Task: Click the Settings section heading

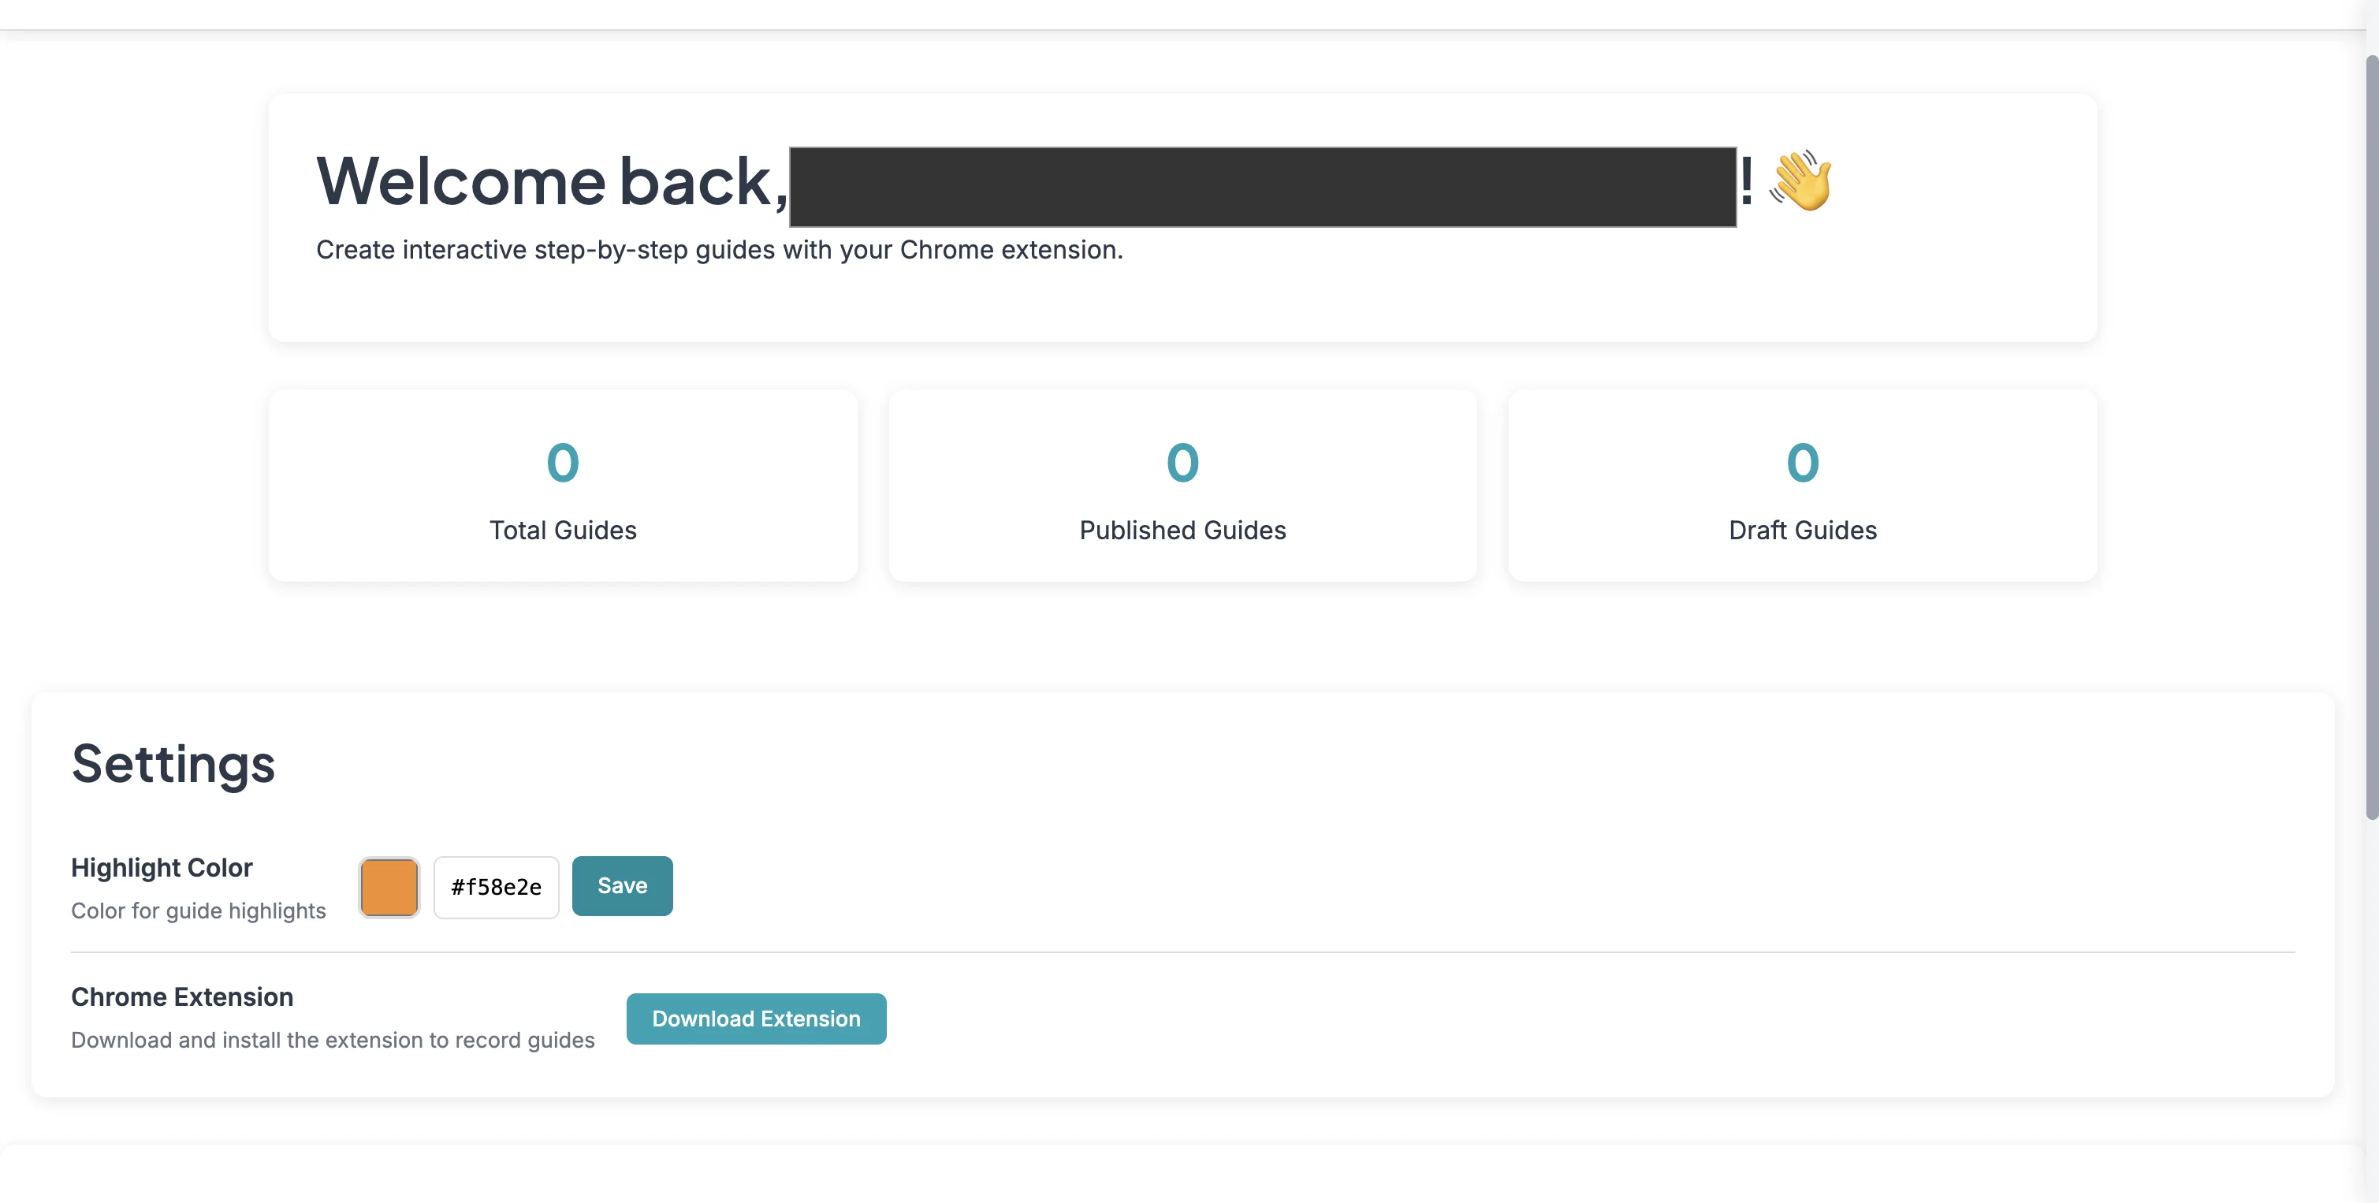Action: 173,764
